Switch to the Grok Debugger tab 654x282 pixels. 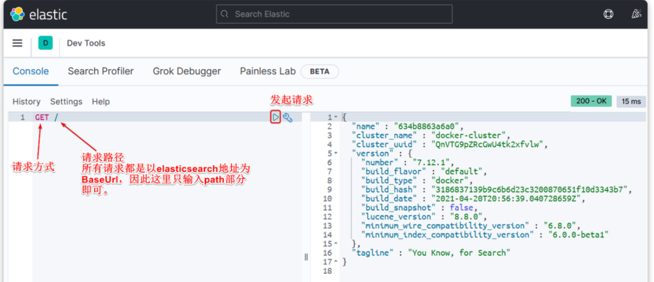pyautogui.click(x=186, y=71)
